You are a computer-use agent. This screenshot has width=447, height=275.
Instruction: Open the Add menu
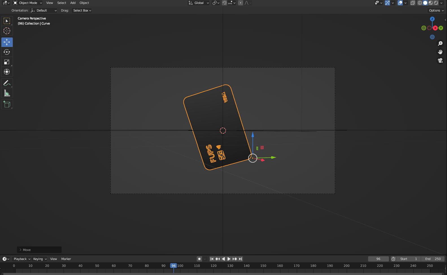[73, 3]
